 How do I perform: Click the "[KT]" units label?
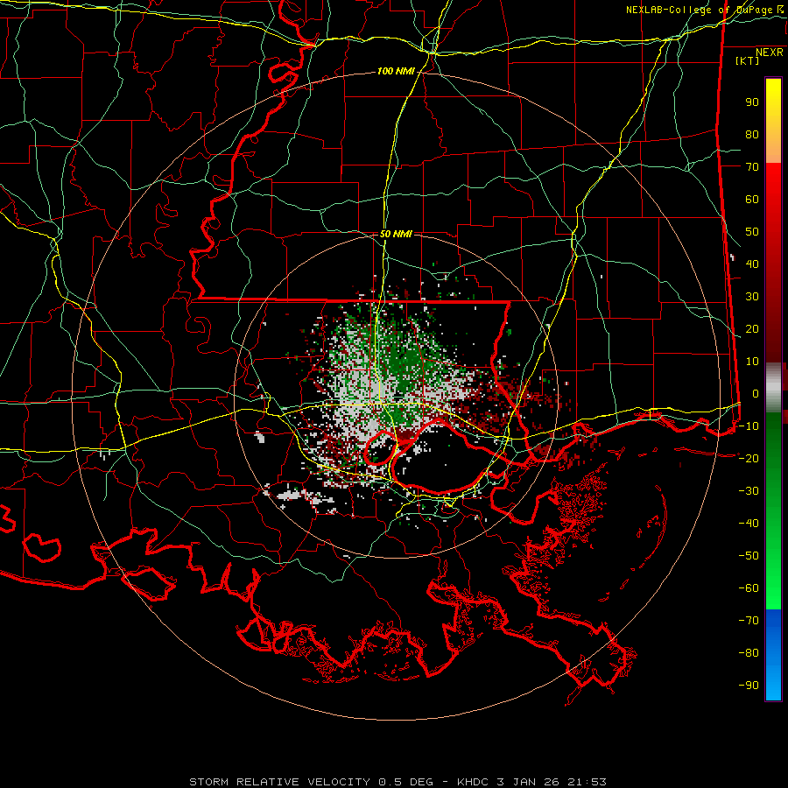pos(748,60)
